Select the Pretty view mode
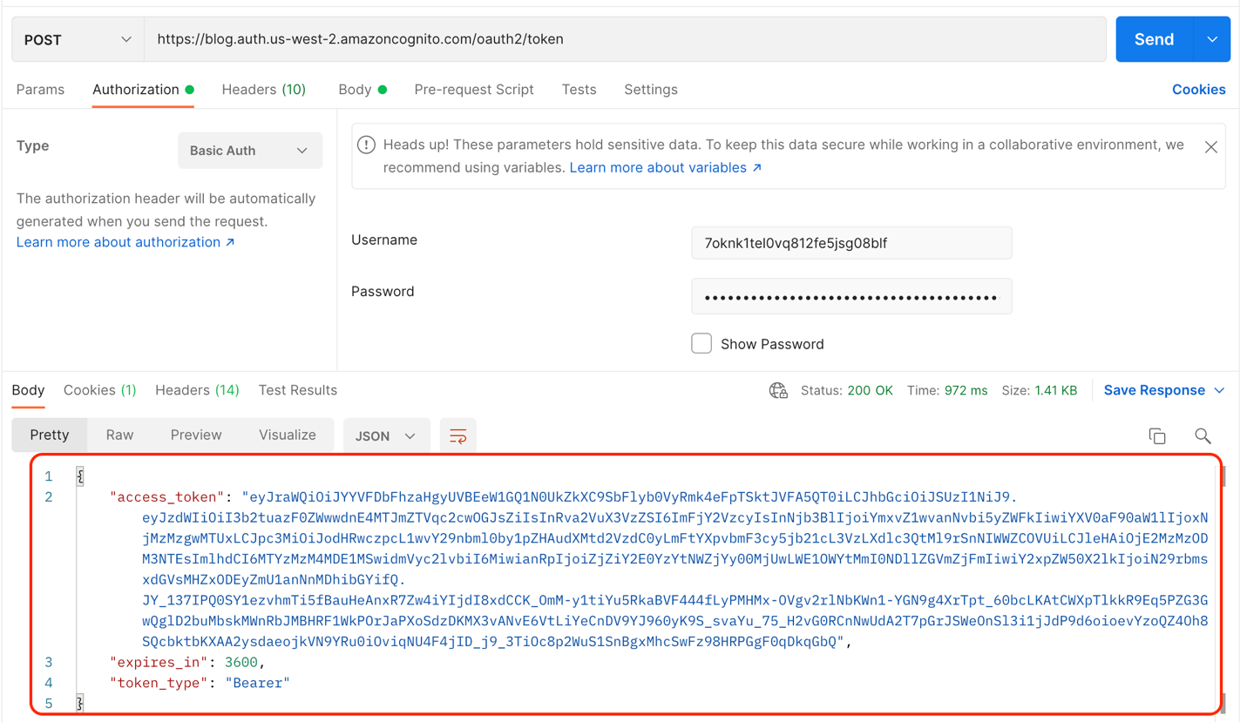The width and height of the screenshot is (1247, 722). 50,435
